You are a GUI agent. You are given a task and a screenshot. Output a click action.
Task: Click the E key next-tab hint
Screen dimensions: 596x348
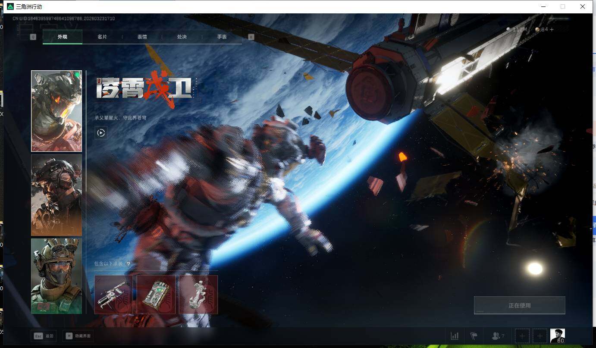pyautogui.click(x=251, y=37)
